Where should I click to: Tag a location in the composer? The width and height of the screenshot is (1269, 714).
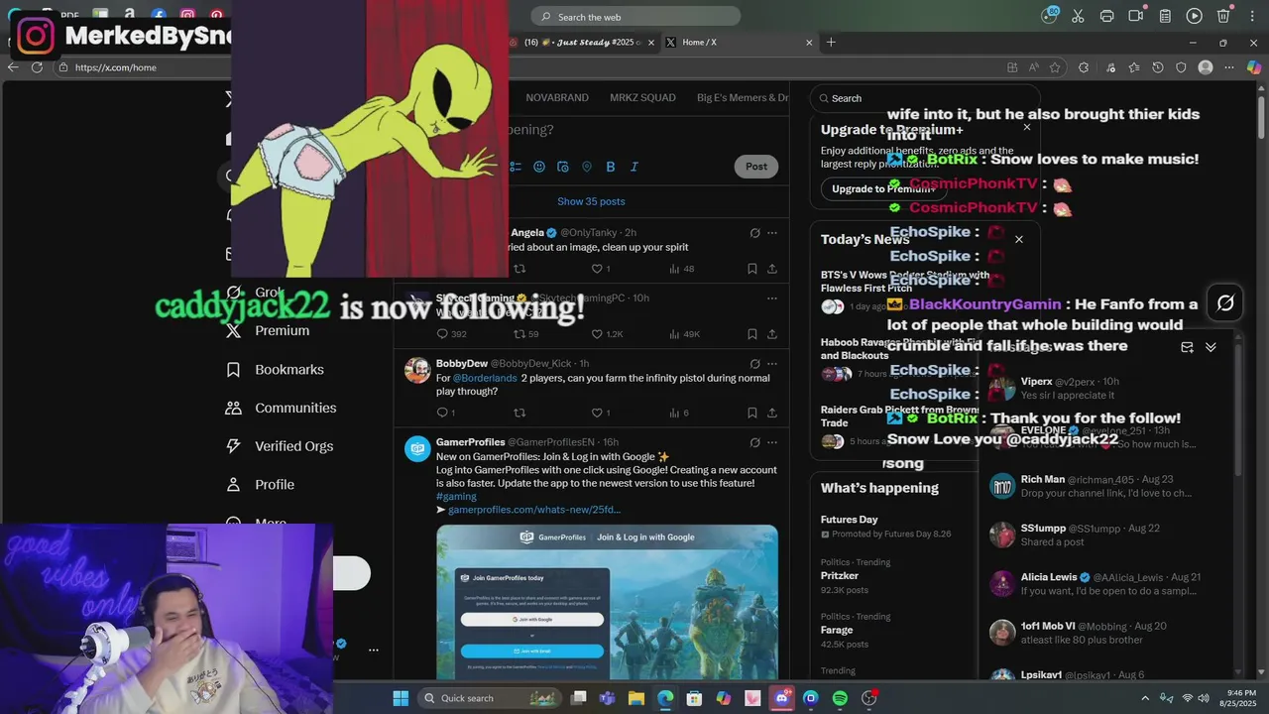tap(587, 167)
